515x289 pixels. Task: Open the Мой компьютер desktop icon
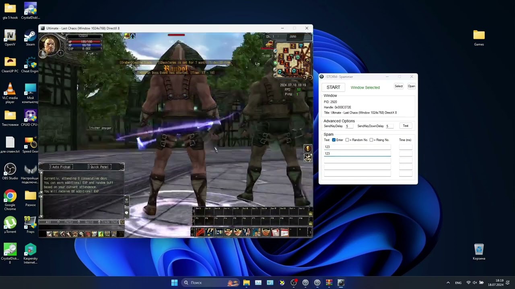tap(30, 94)
